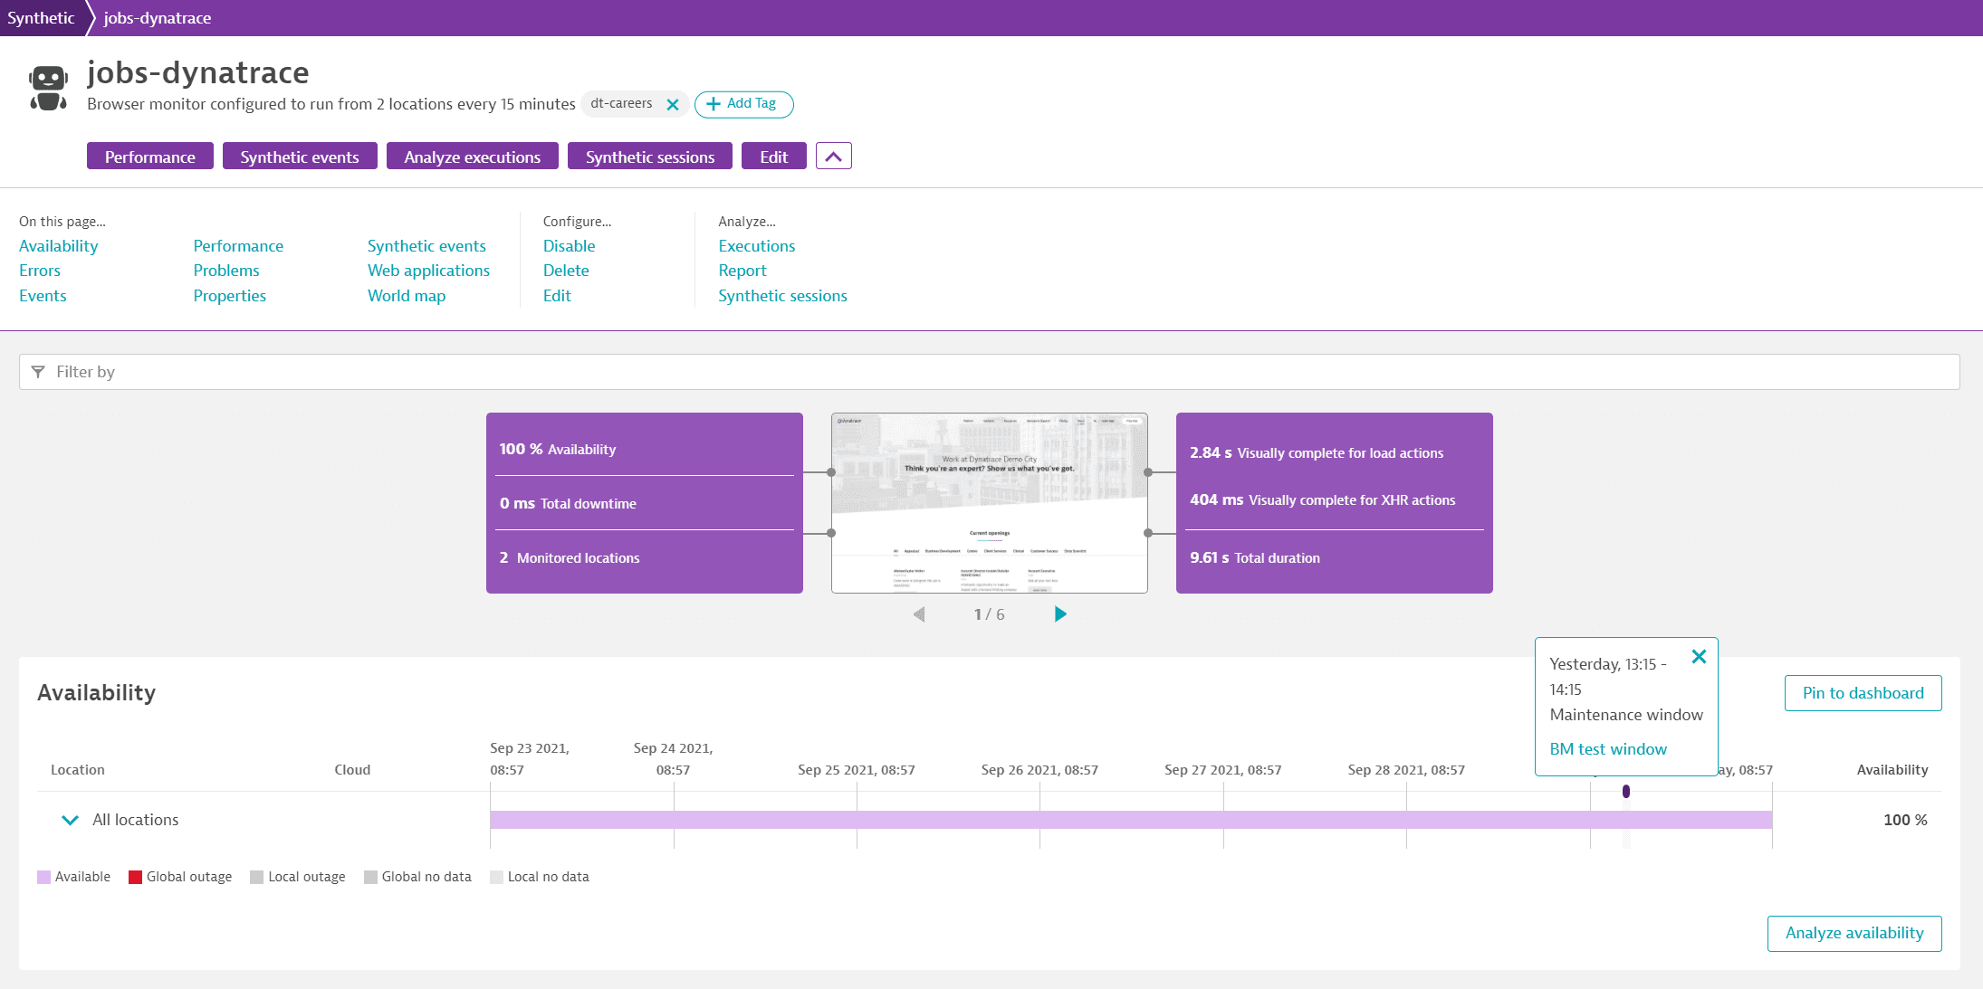Click Edit link under Configure
The image size is (1983, 989).
[x=557, y=296]
